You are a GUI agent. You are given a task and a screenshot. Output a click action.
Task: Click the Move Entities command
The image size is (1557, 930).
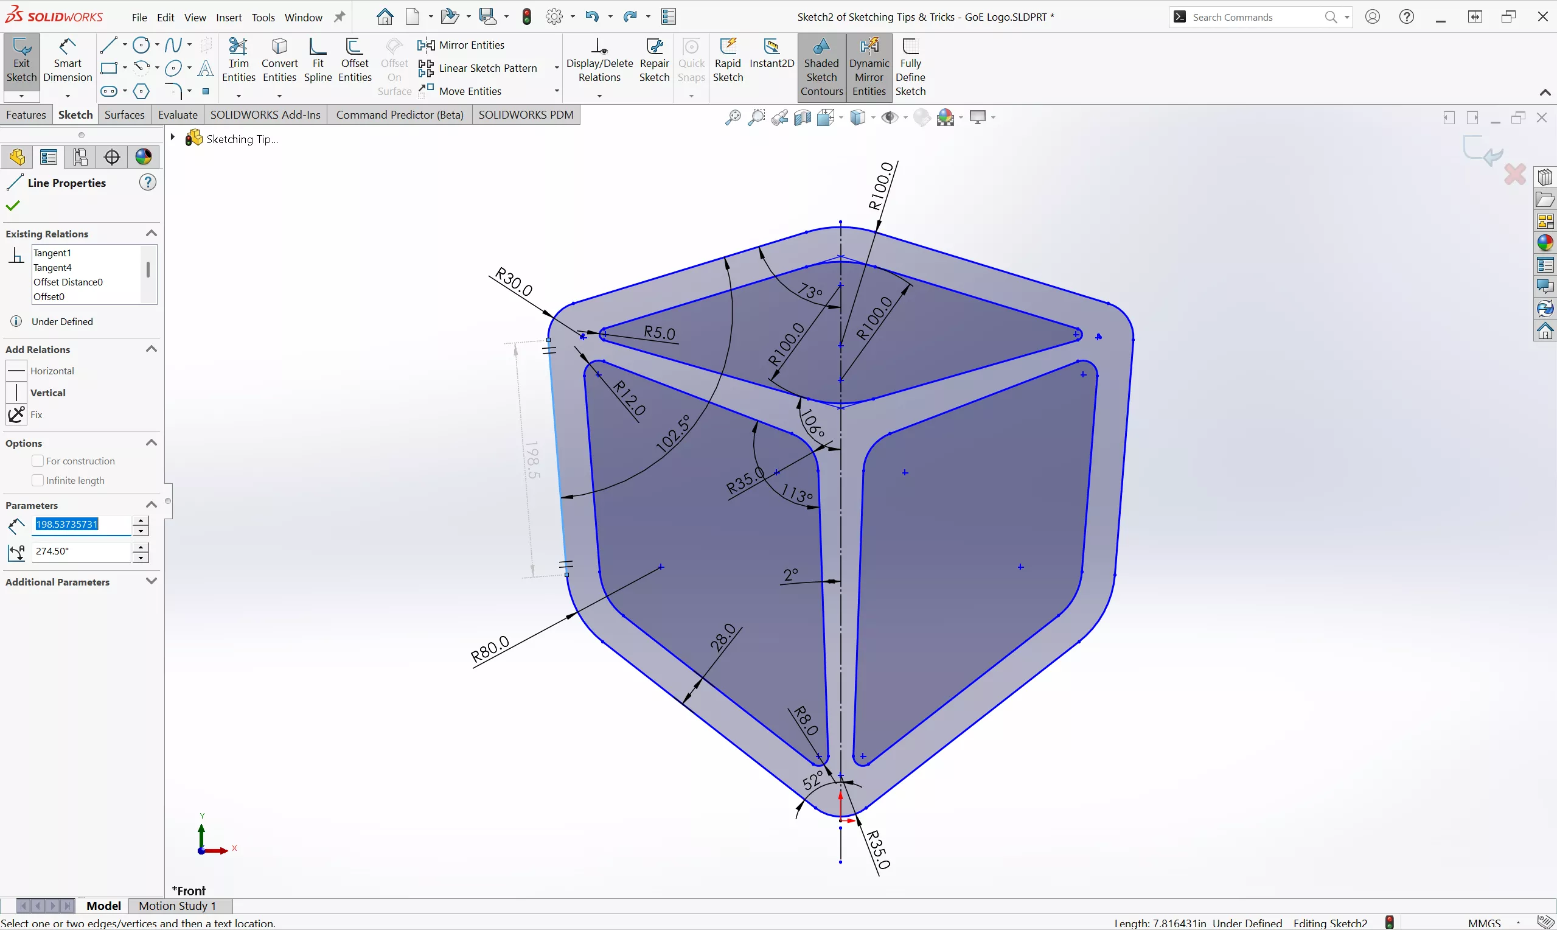pos(461,91)
